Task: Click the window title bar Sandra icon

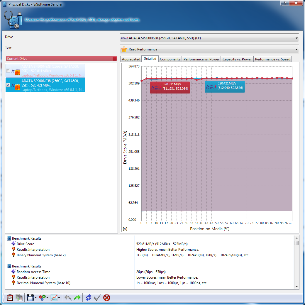Action: (x=5, y=4)
